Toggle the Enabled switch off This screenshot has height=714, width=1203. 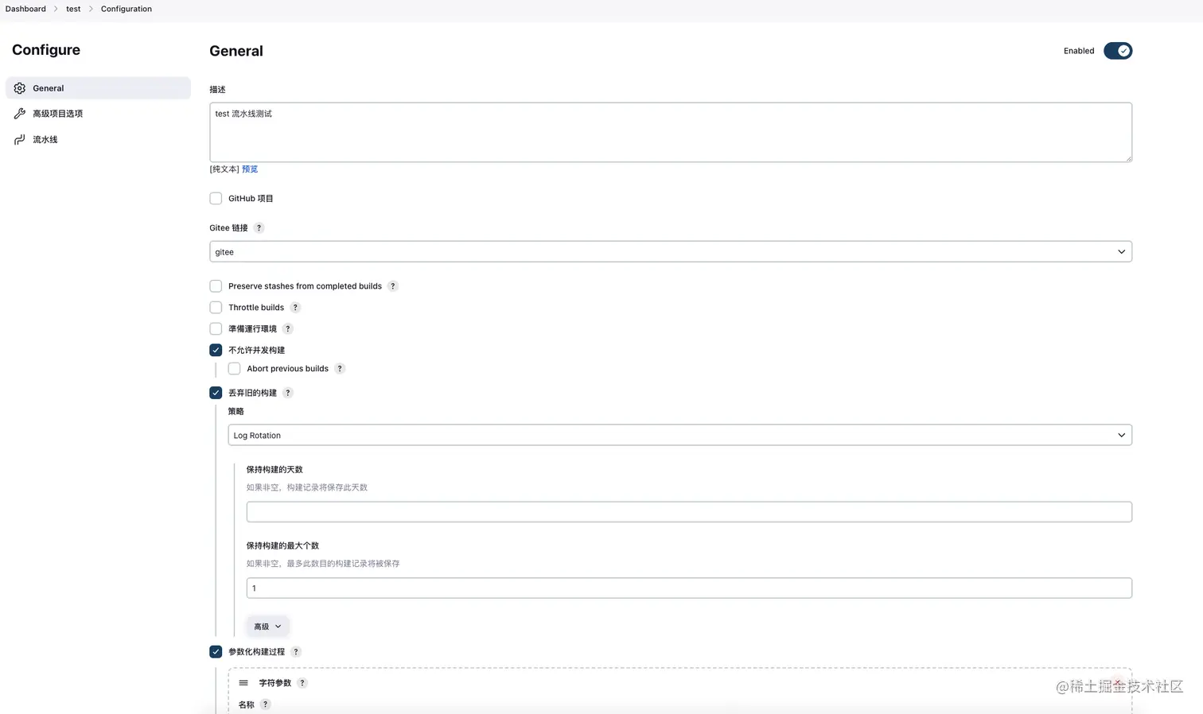[x=1118, y=51]
